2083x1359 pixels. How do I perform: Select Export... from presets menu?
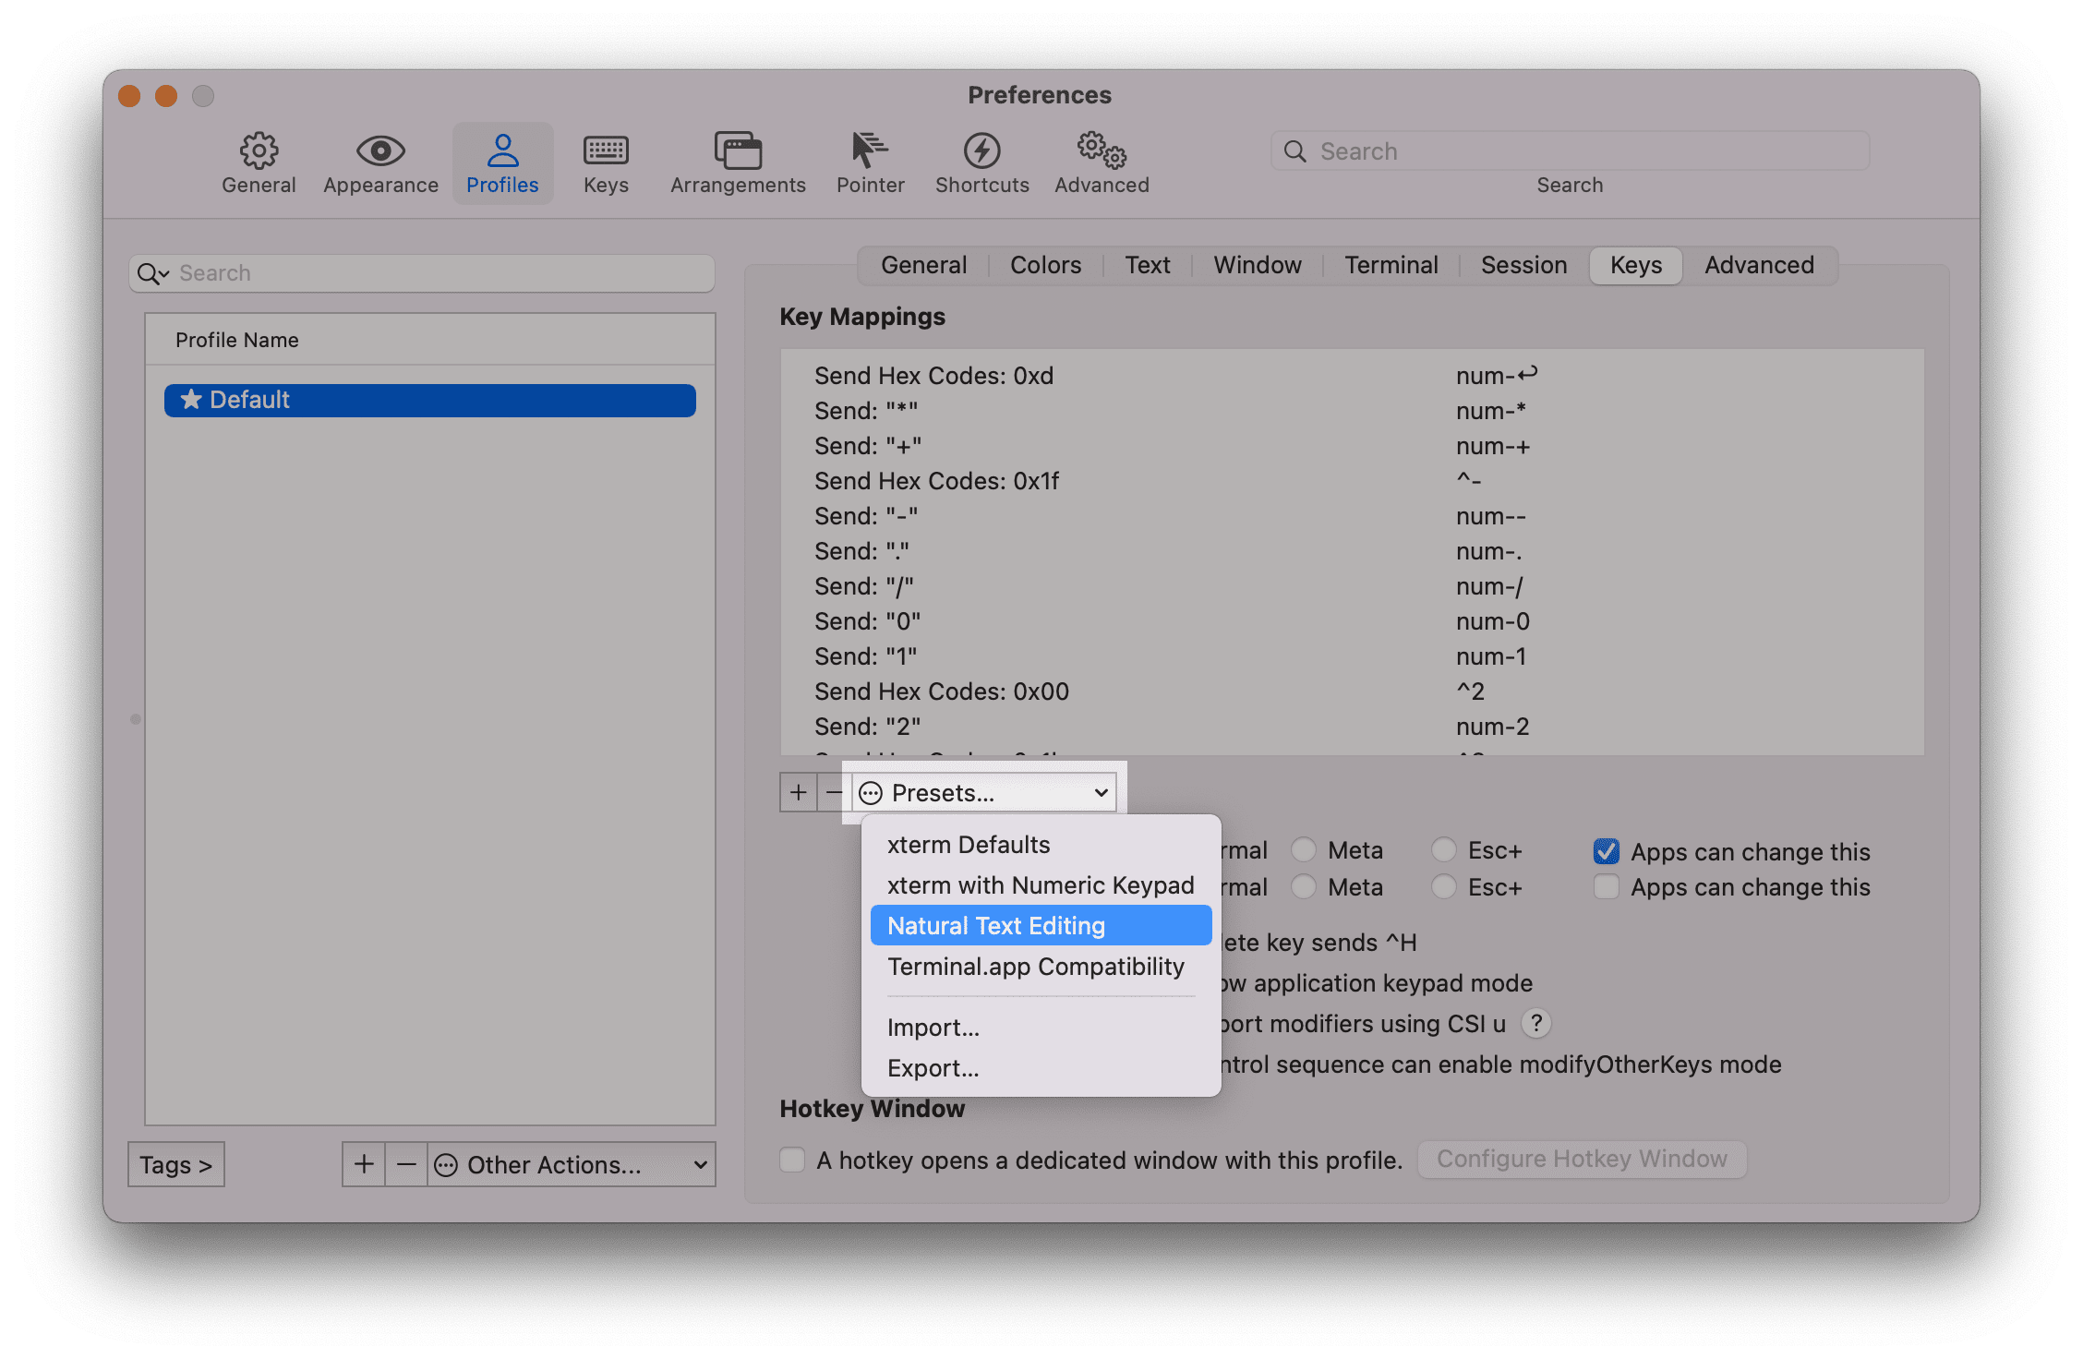(x=1041, y=1068)
